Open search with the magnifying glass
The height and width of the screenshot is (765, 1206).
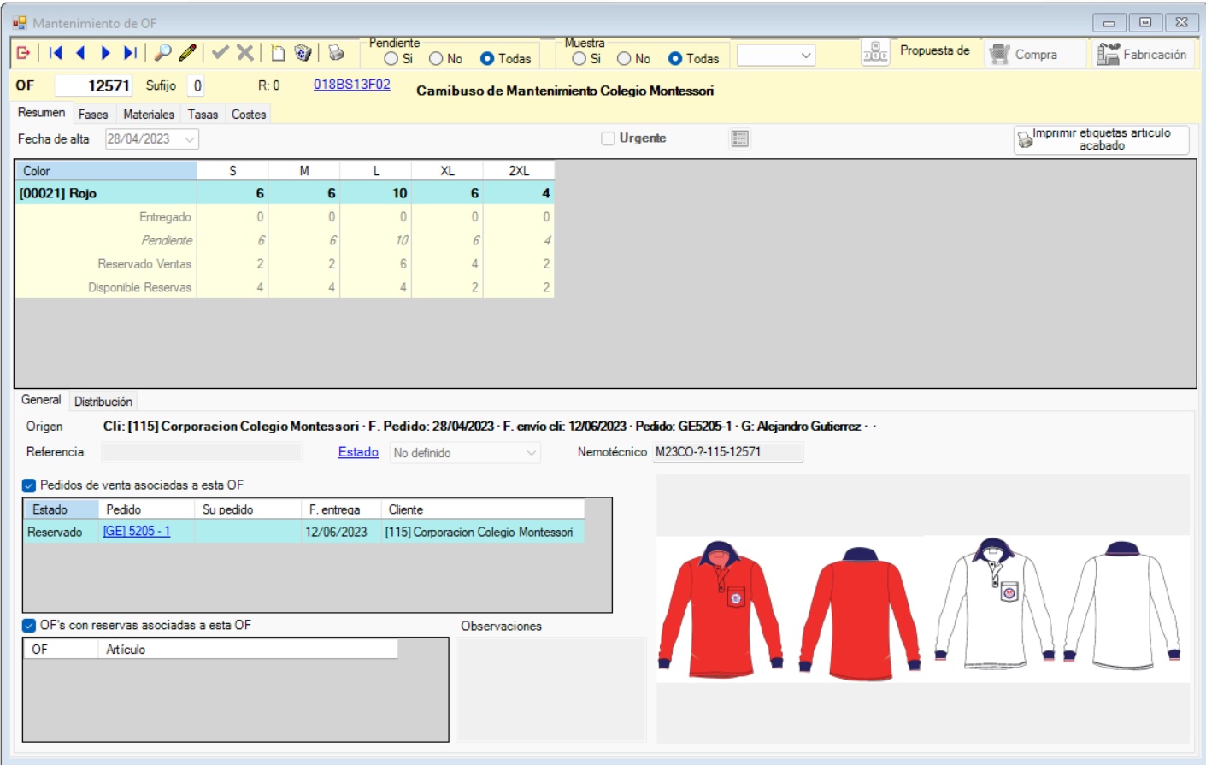click(162, 53)
